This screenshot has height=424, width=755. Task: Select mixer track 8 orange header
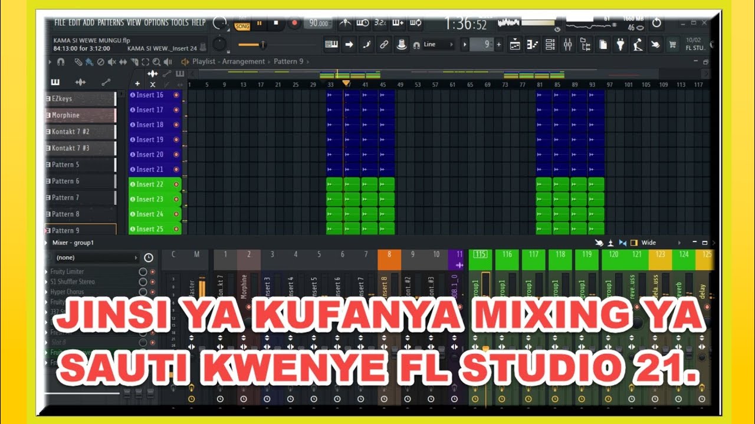[389, 260]
